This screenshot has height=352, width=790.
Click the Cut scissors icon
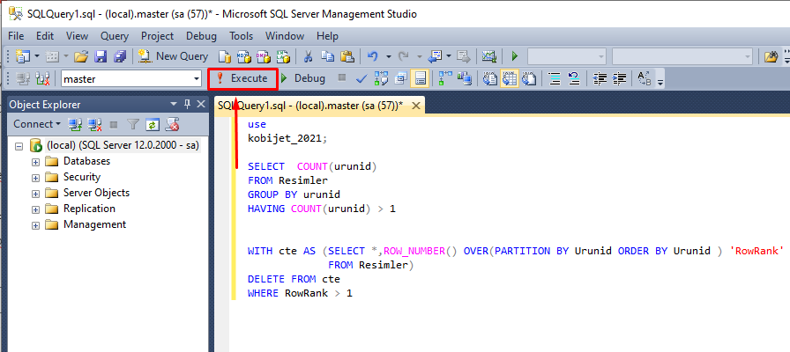click(308, 56)
